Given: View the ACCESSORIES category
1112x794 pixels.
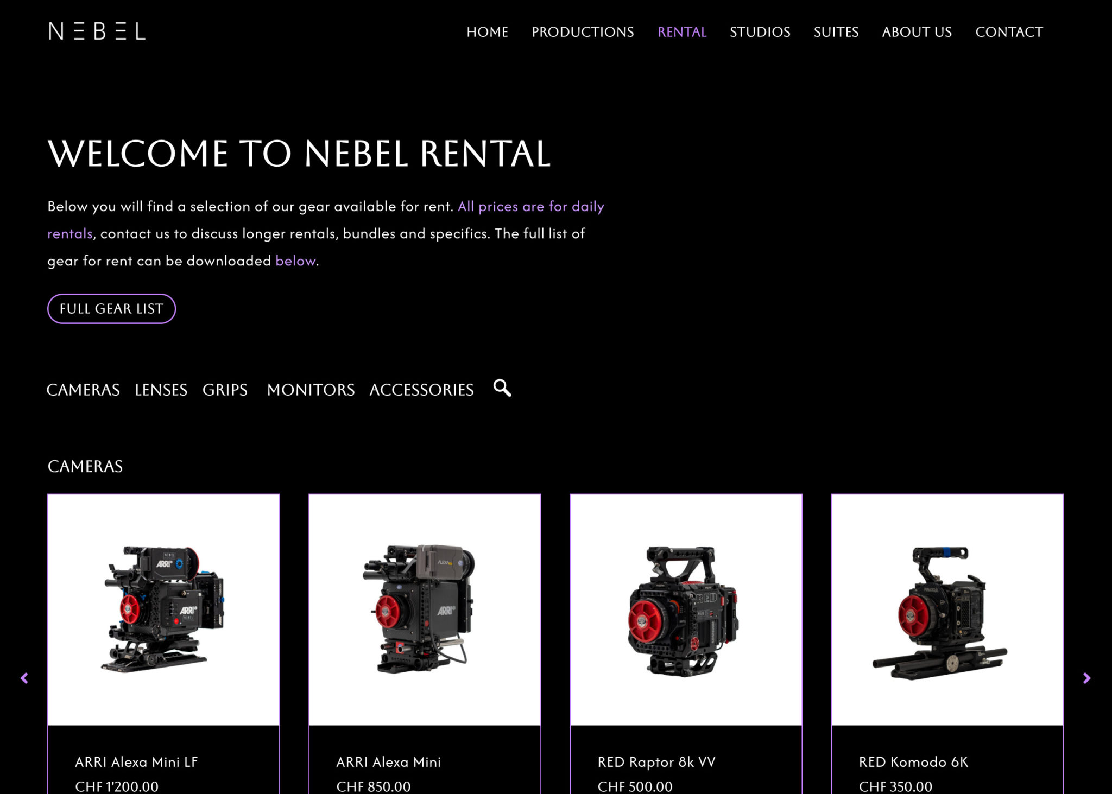Looking at the screenshot, I should pyautogui.click(x=421, y=390).
